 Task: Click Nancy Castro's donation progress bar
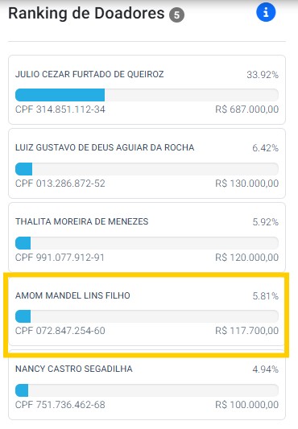pos(147,390)
